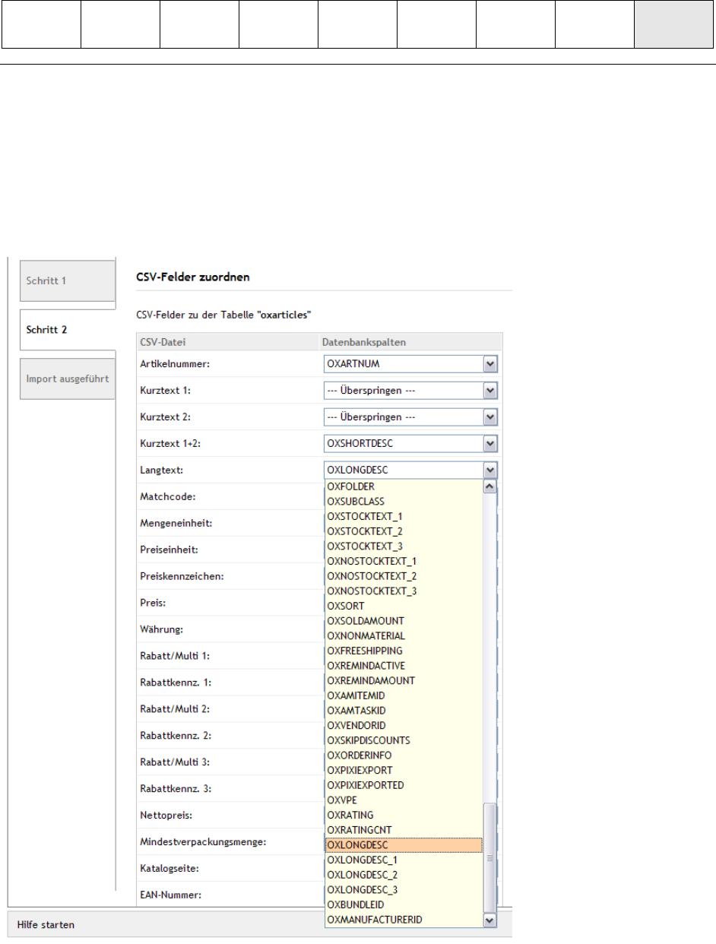The height and width of the screenshot is (944, 716).
Task: Open the Artikelnummer OXARTNUM dropdown
Action: (410, 364)
